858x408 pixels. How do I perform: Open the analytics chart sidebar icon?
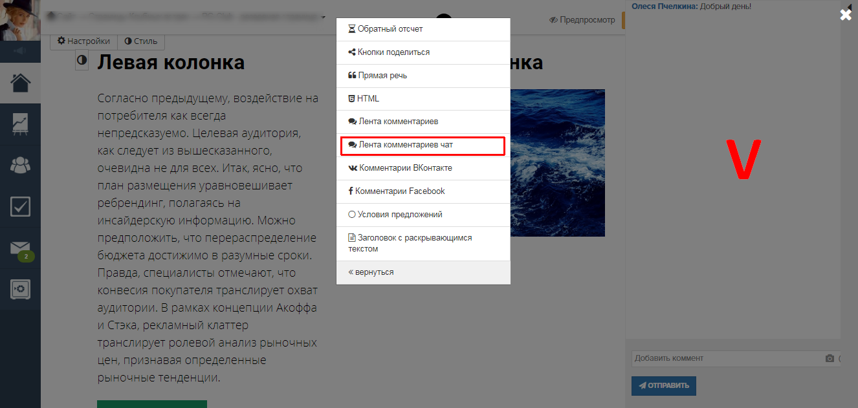20,125
